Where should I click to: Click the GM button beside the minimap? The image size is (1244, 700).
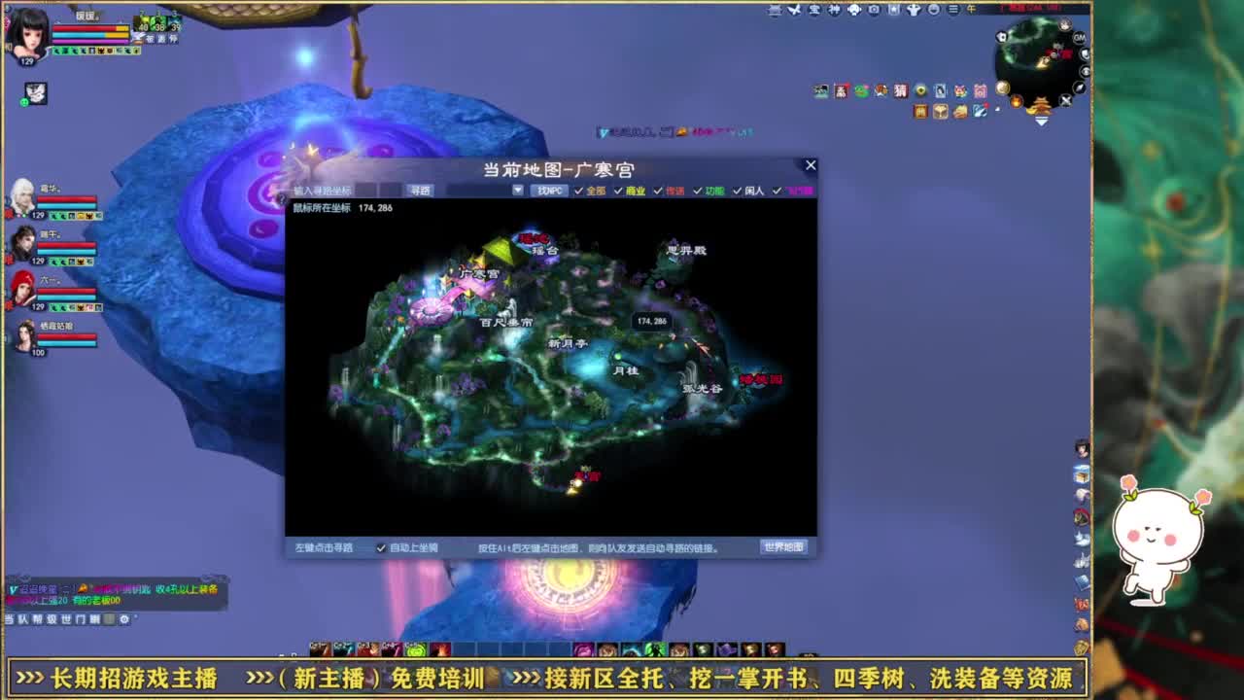pyautogui.click(x=1079, y=38)
